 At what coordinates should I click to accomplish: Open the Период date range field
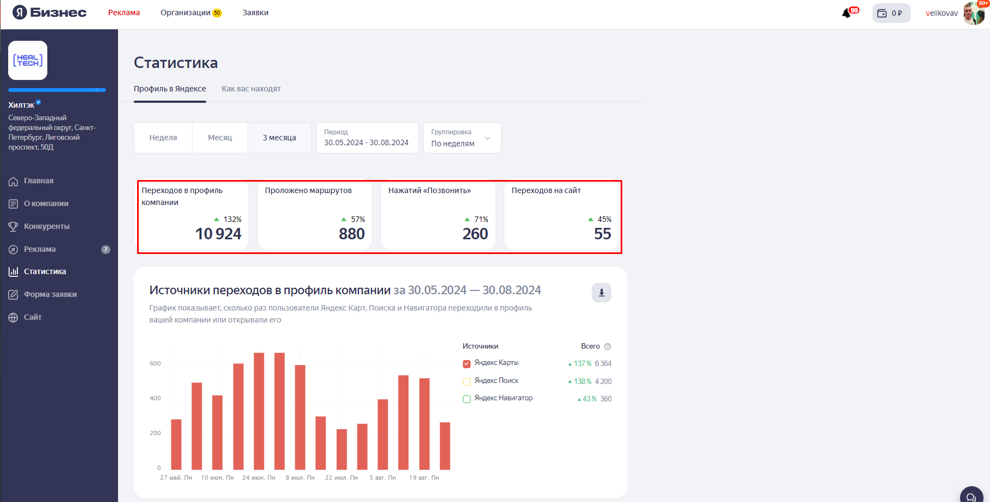367,138
